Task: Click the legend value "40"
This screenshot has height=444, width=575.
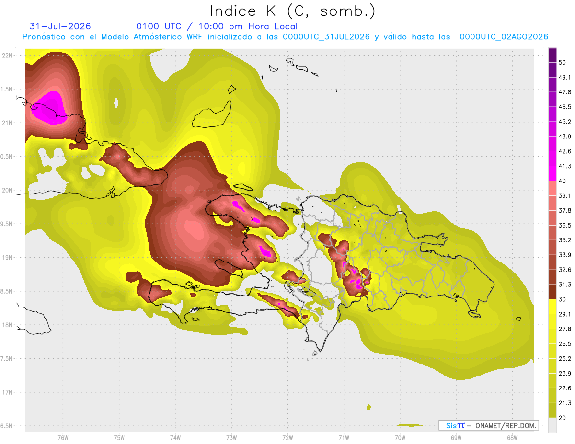Action: [563, 181]
